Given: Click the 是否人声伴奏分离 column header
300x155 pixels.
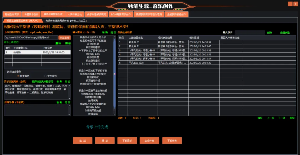Looking at the screenshot, I should point(231,38).
